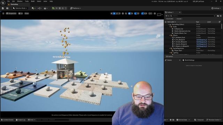Click the Lit view mode button
223x125 pixels.
[x=21, y=14]
